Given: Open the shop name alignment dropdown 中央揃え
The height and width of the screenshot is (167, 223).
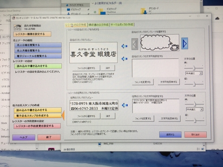Looking at the screenshot, I should [194, 73].
